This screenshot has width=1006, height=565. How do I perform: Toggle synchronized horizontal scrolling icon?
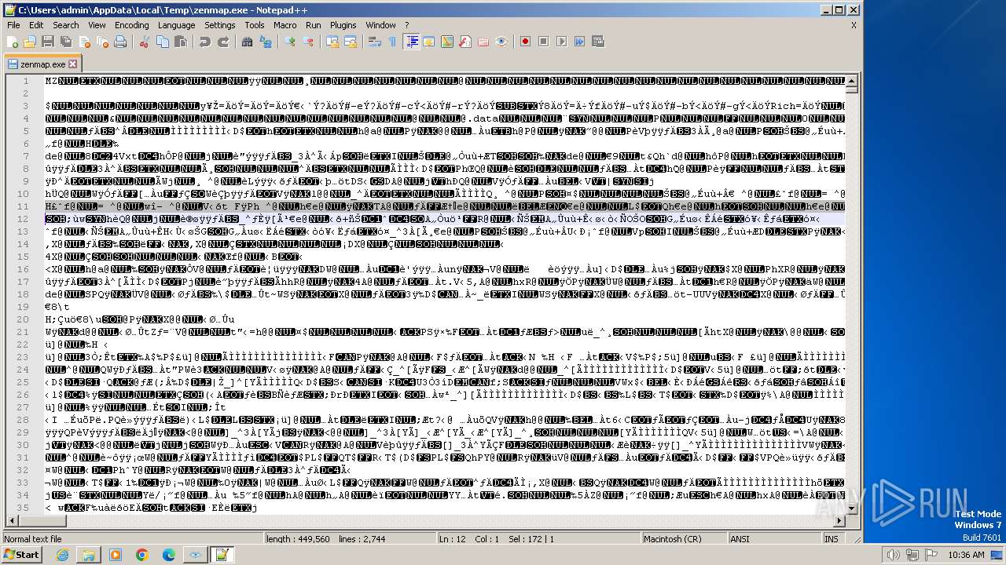(351, 42)
